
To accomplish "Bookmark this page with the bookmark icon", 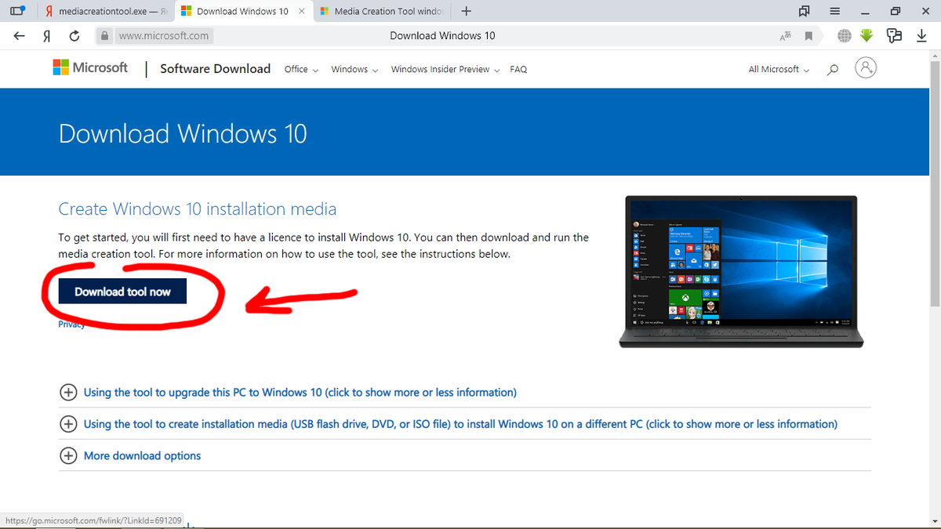I will tap(808, 36).
